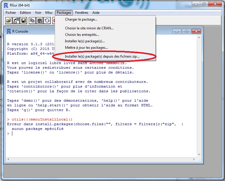This screenshot has width=225, height=181.
Task: Choose Installer le(s) package(s) depuis des fichiers zip...
Action: [105, 56]
